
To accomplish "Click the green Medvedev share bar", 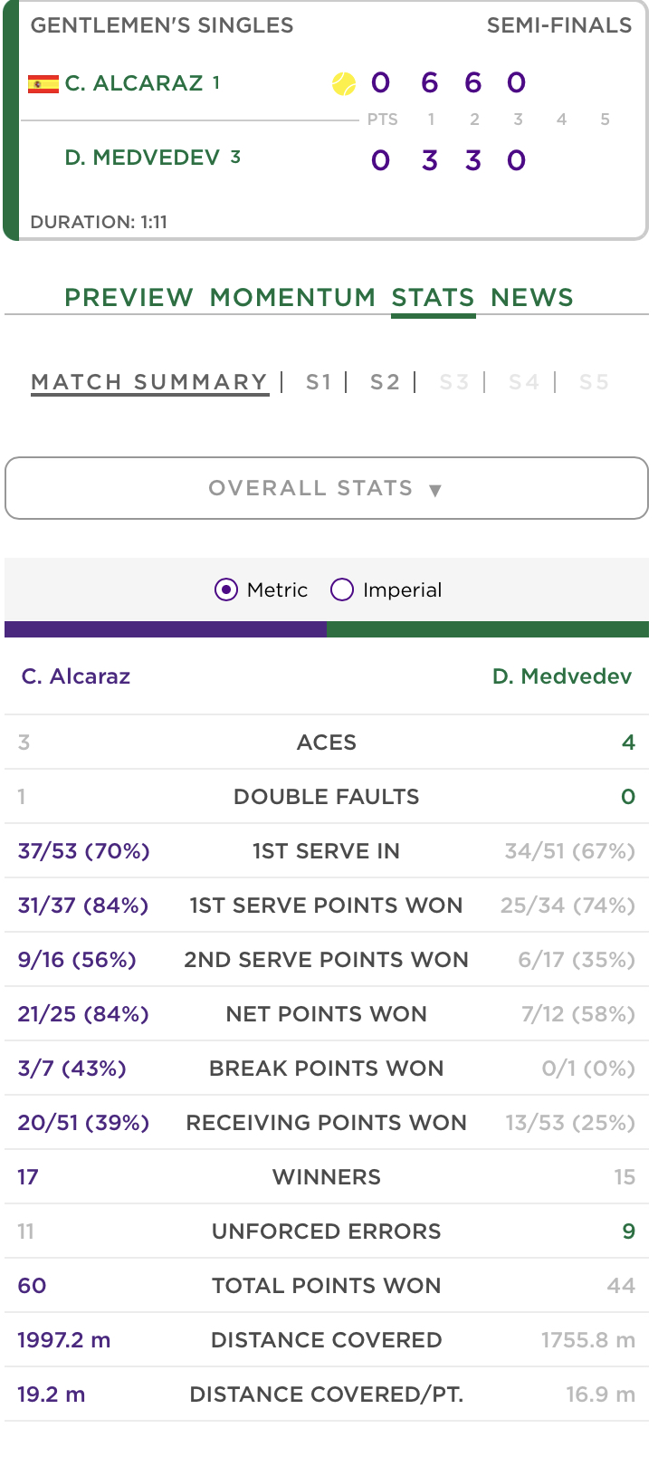I will [x=488, y=629].
